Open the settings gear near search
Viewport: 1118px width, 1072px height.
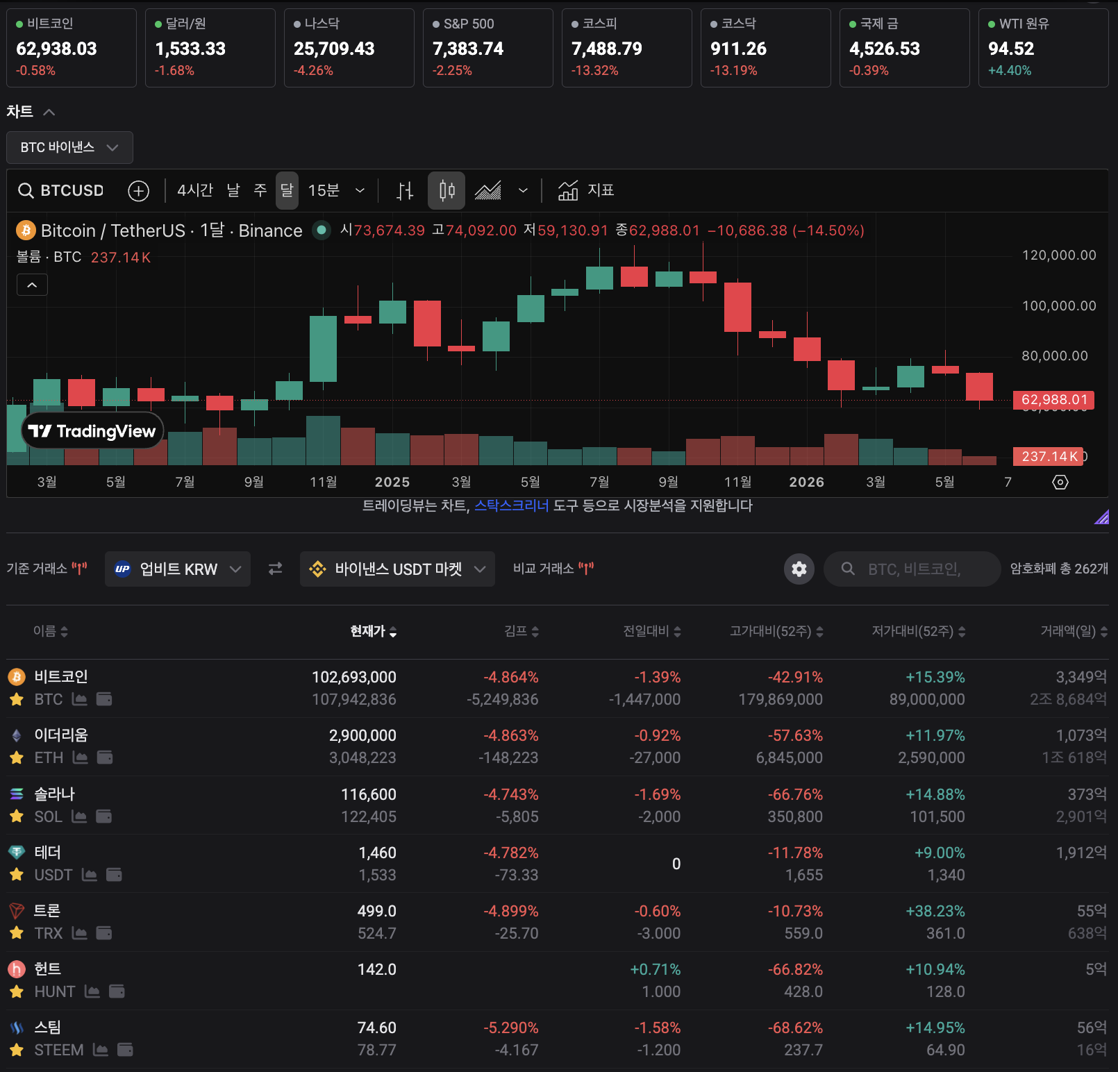799,569
